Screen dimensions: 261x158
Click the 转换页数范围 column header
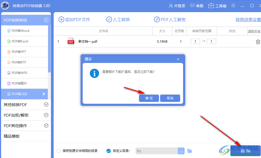(202, 31)
